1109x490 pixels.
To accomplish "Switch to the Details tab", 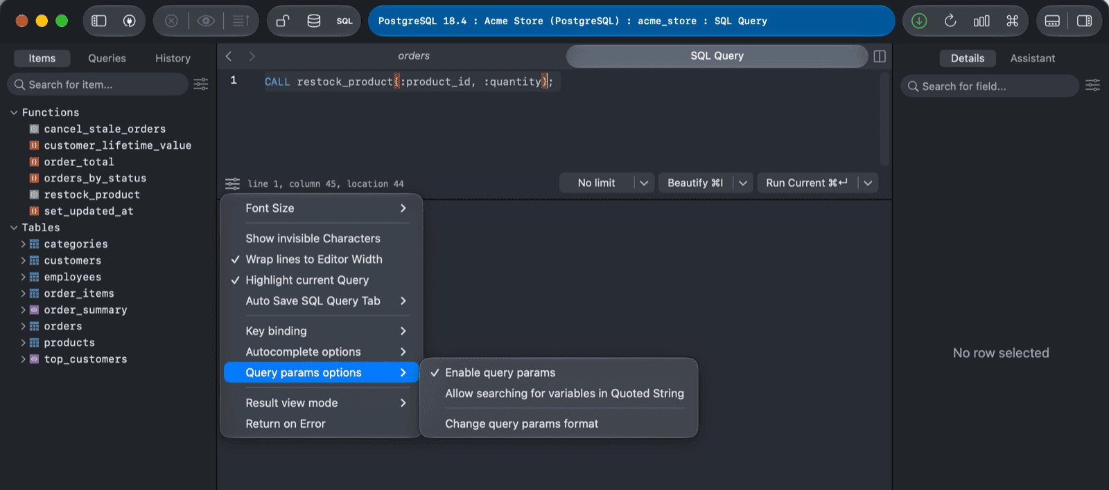I will 967,58.
